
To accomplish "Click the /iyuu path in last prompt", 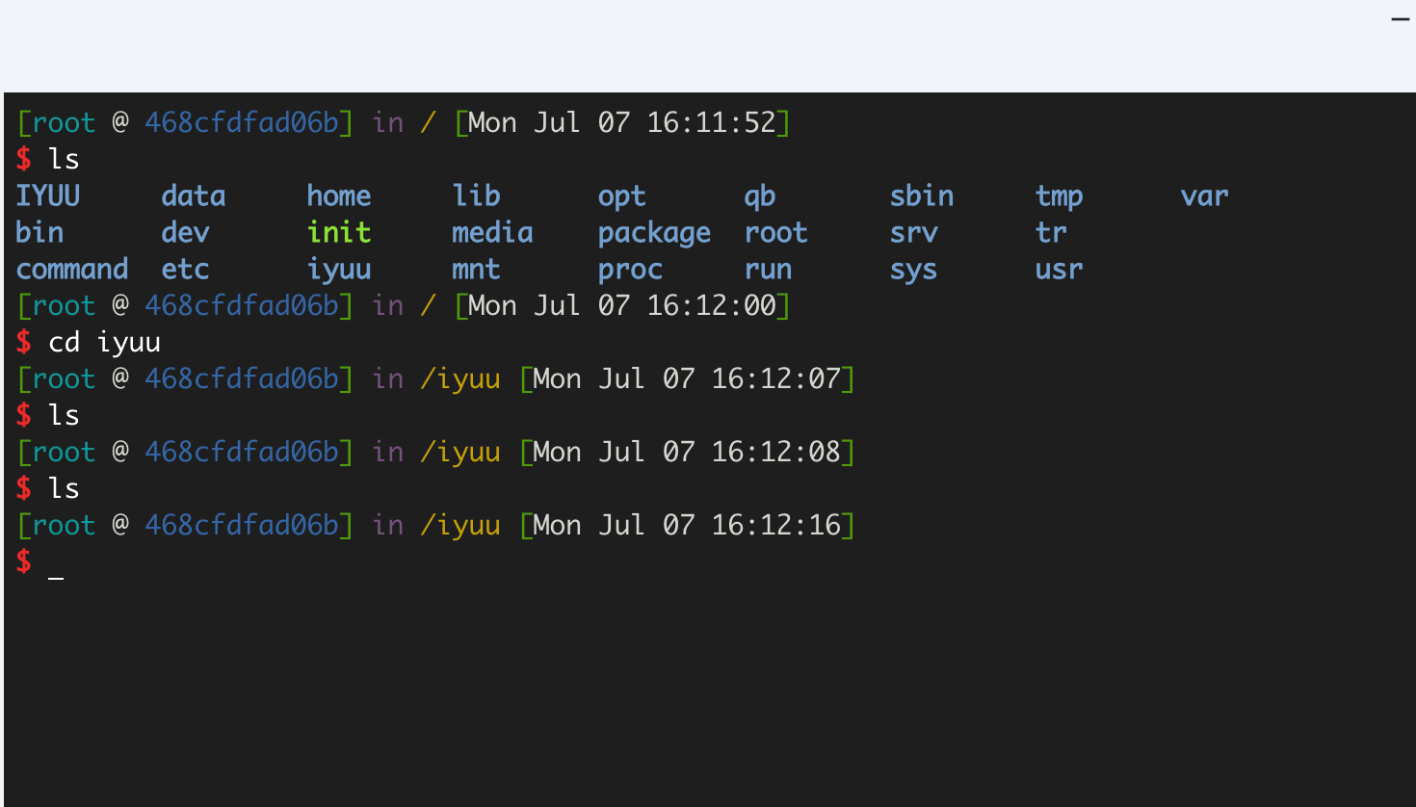I will (460, 526).
